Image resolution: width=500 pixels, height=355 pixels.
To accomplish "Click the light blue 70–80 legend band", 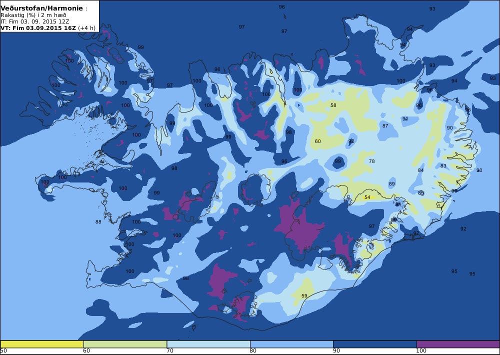I will [x=208, y=344].
